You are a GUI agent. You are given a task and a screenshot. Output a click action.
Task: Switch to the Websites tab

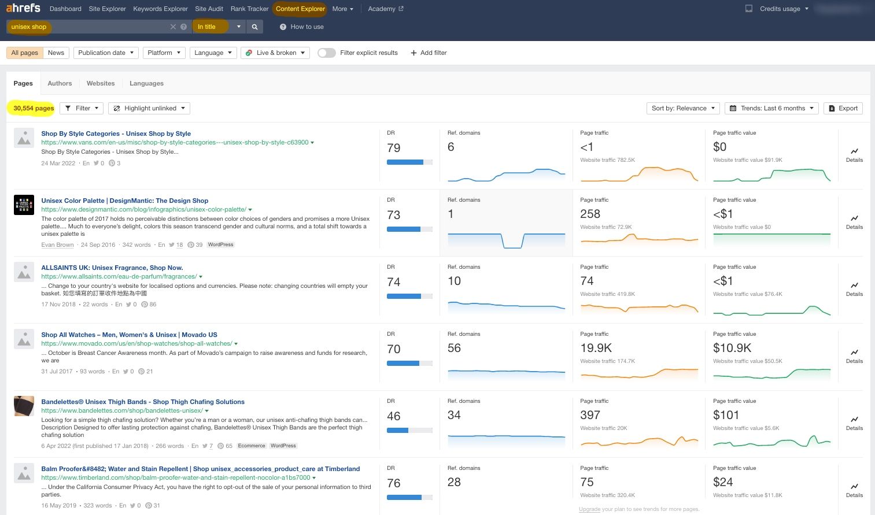pyautogui.click(x=101, y=83)
